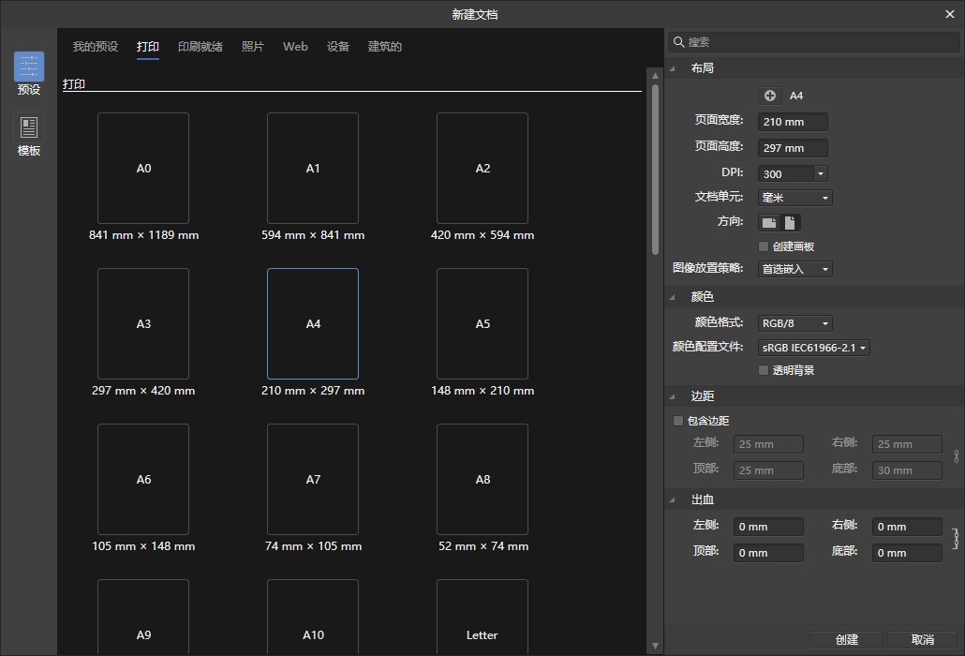
Task: Click the plus icon beside A4
Action: [x=769, y=96]
